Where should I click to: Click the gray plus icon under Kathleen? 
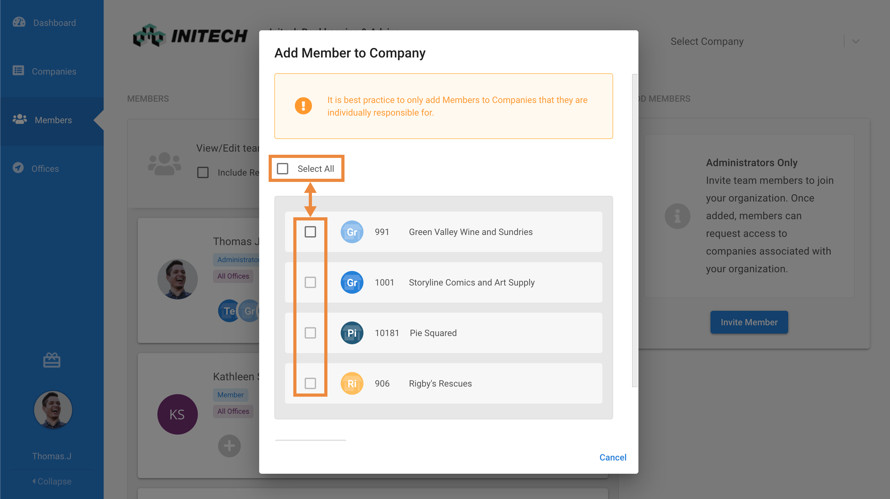tap(229, 446)
